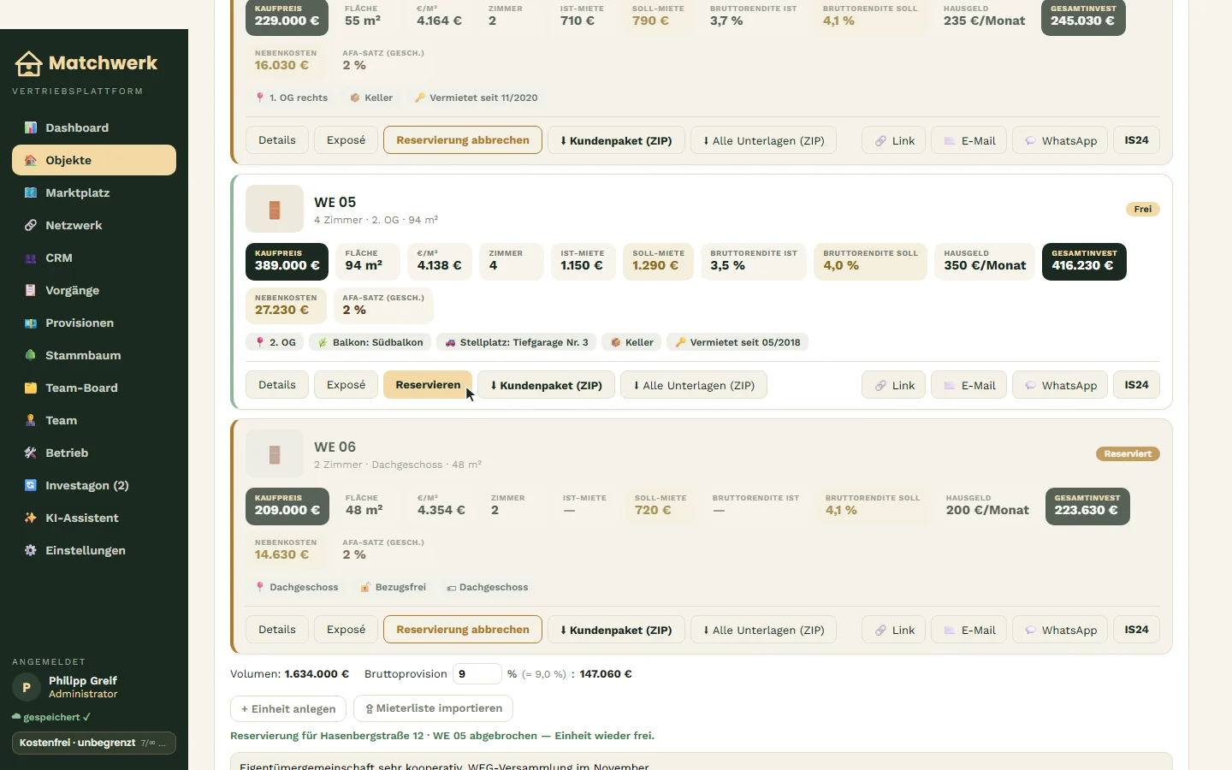The width and height of the screenshot is (1232, 770).
Task: Click the CRM people icon
Action: coord(31,258)
